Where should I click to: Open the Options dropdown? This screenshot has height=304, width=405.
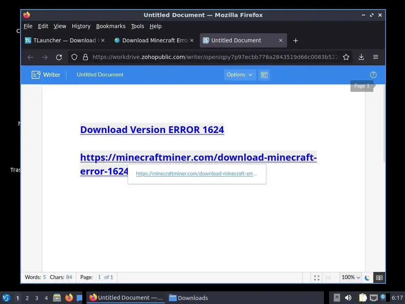(240, 75)
